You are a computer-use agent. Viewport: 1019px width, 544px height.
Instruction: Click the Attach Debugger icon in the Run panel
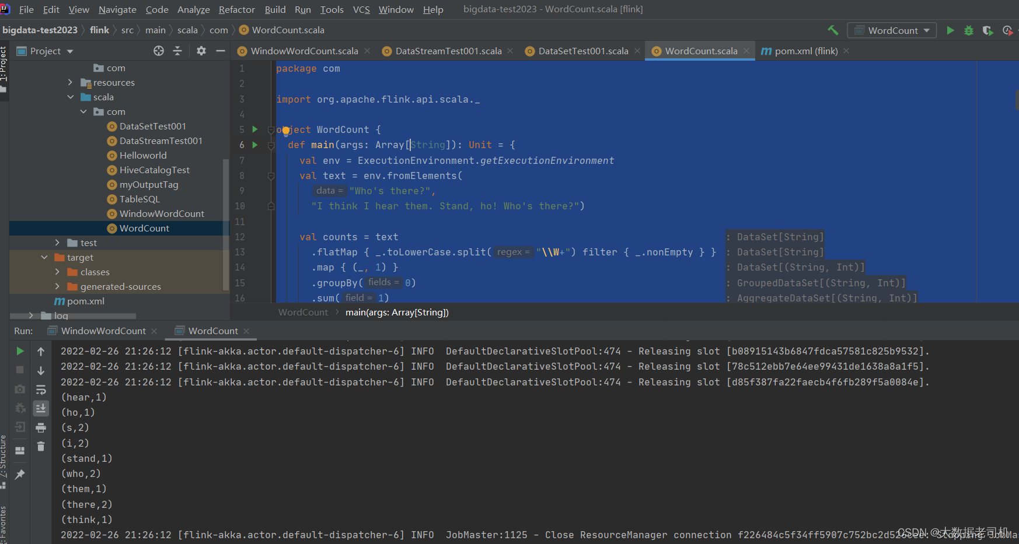[20, 408]
